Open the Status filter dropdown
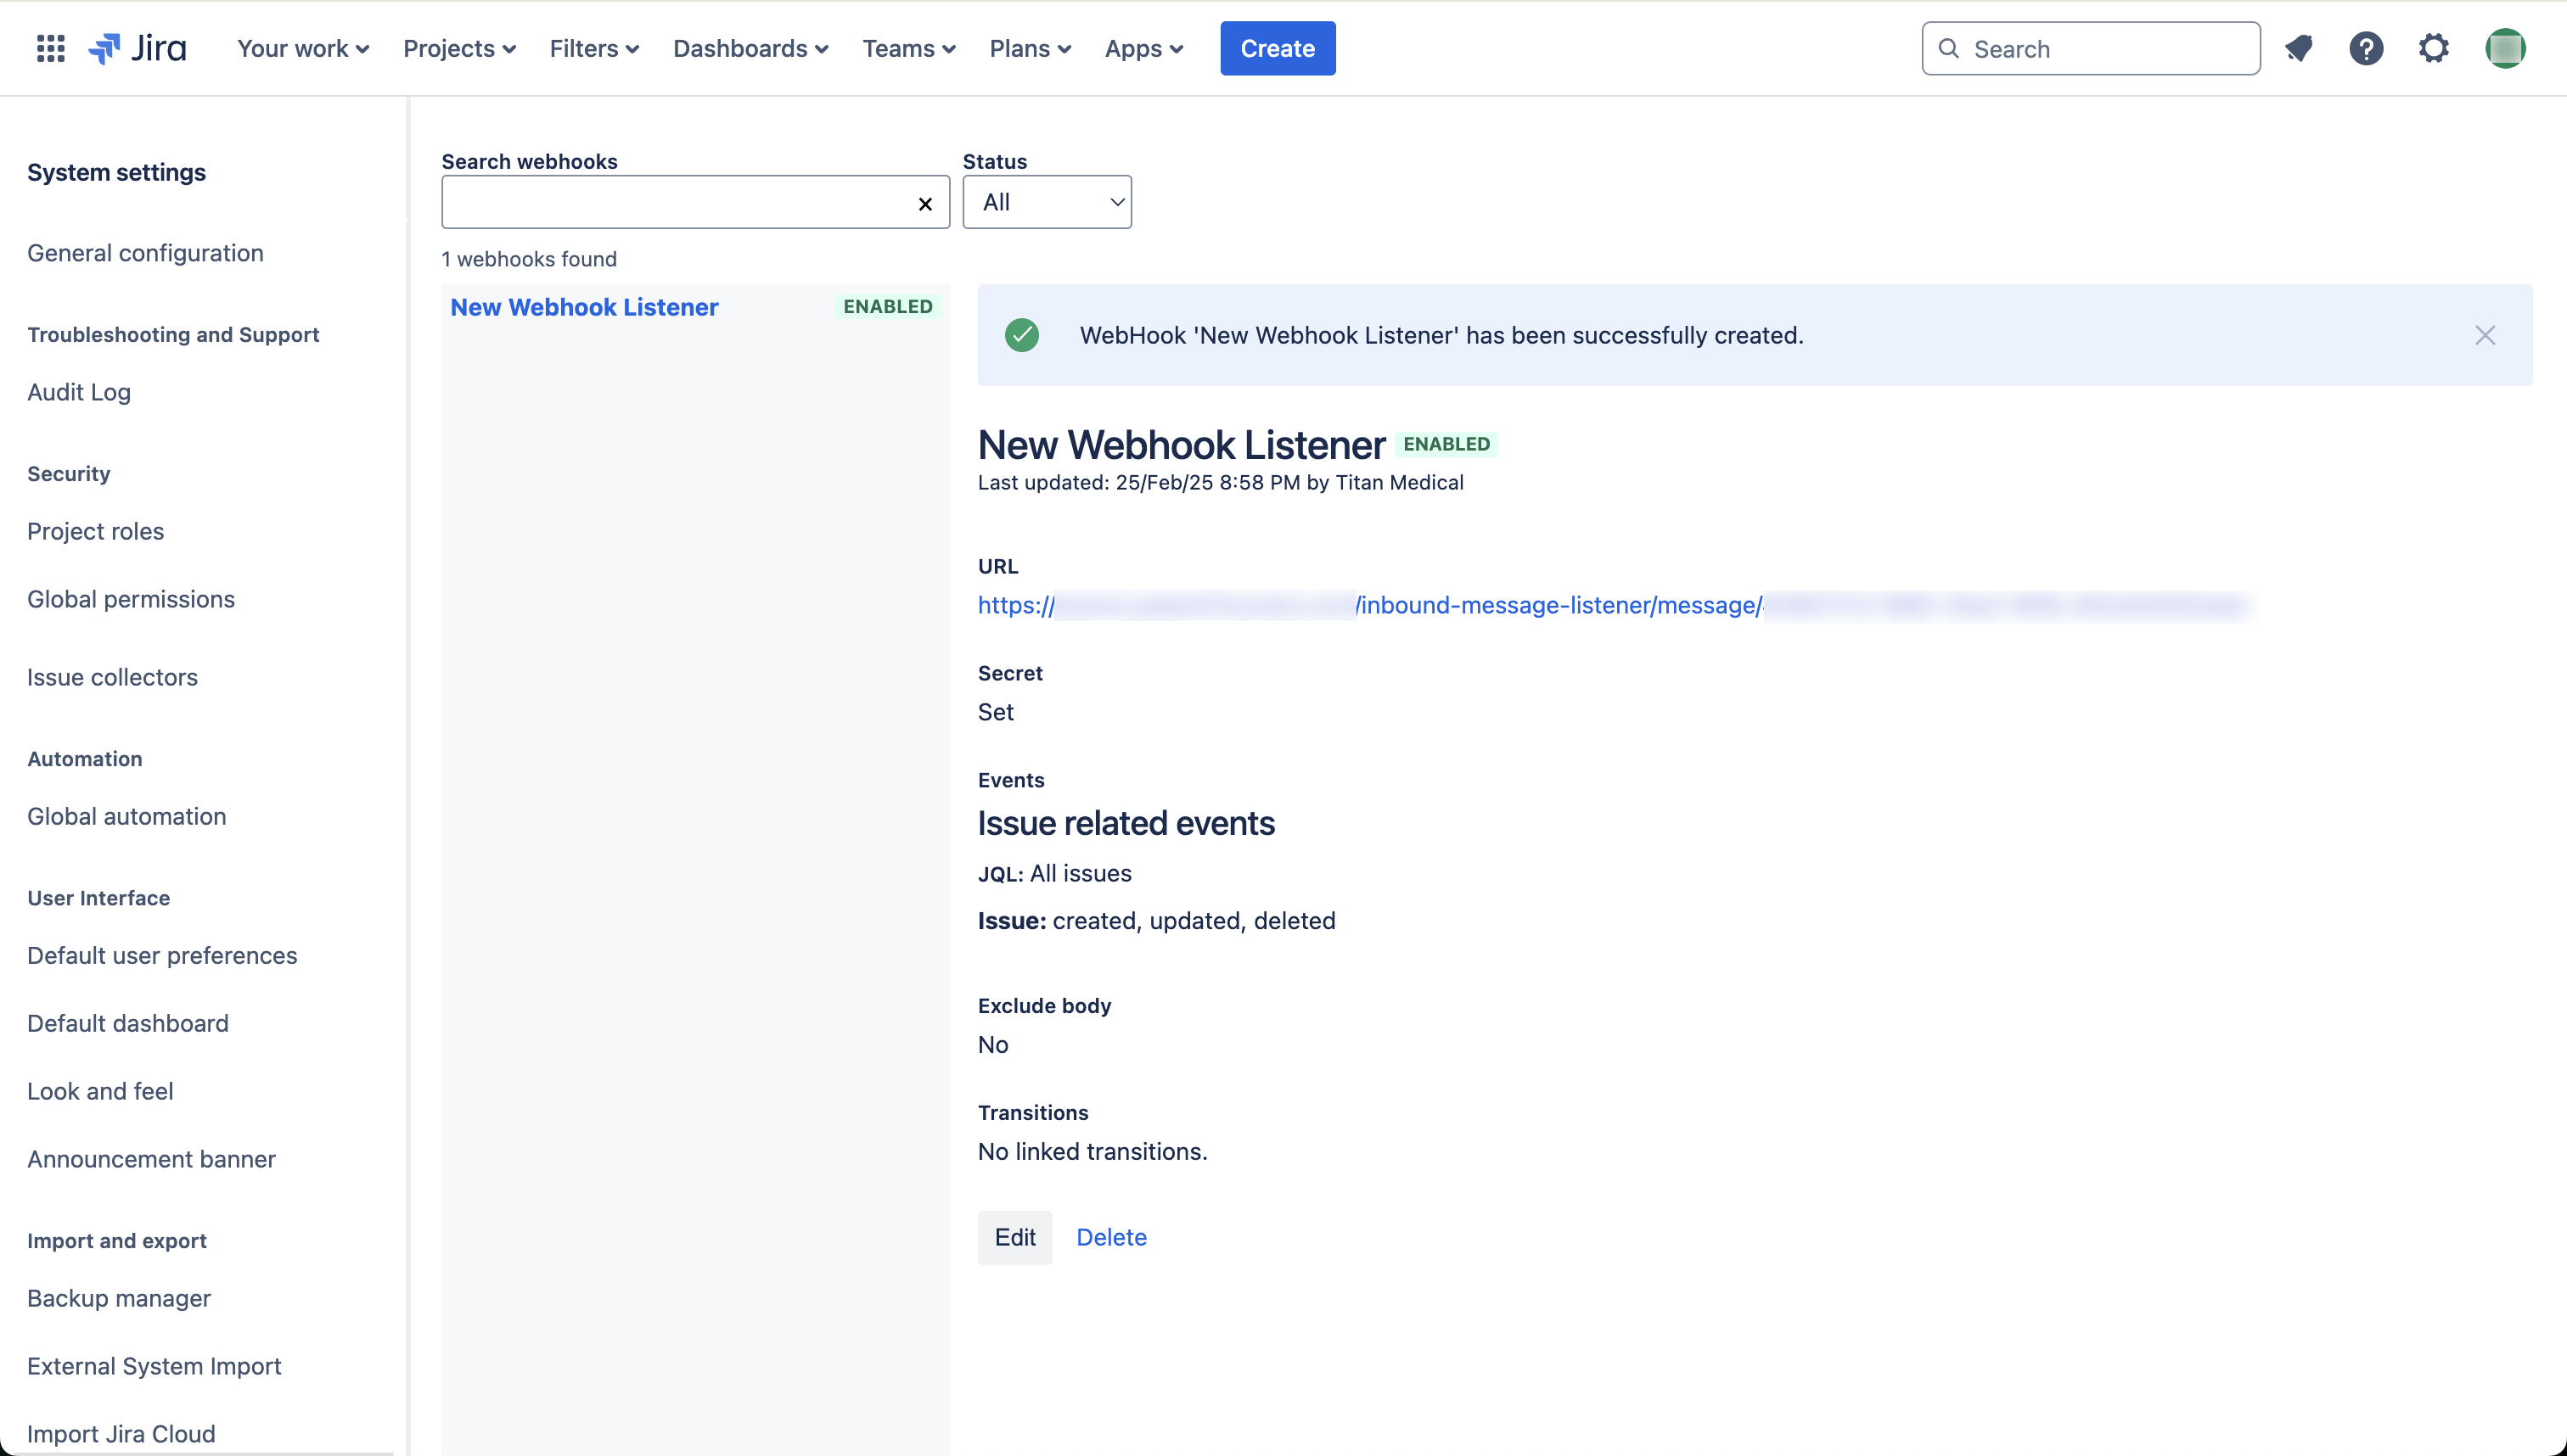2567x1456 pixels. pyautogui.click(x=1047, y=202)
